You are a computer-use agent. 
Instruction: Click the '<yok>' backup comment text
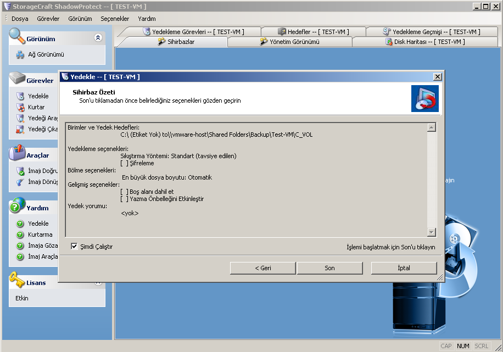pos(130,213)
